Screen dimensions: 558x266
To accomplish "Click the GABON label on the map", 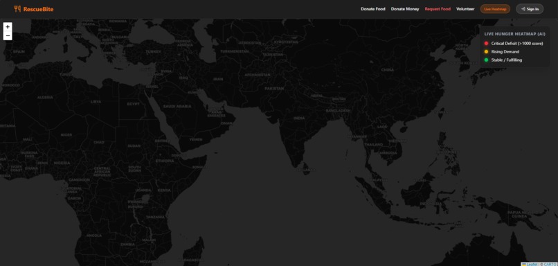I will point(73,198).
